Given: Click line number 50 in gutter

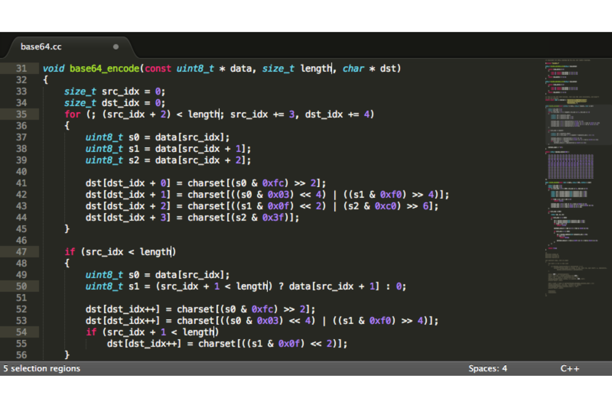Looking at the screenshot, I should (22, 286).
